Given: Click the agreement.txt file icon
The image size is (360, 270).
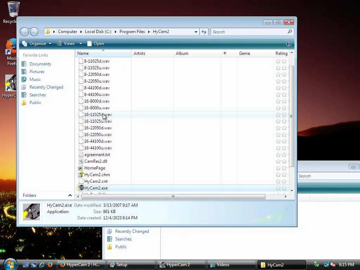Looking at the screenshot, I should 81,155.
